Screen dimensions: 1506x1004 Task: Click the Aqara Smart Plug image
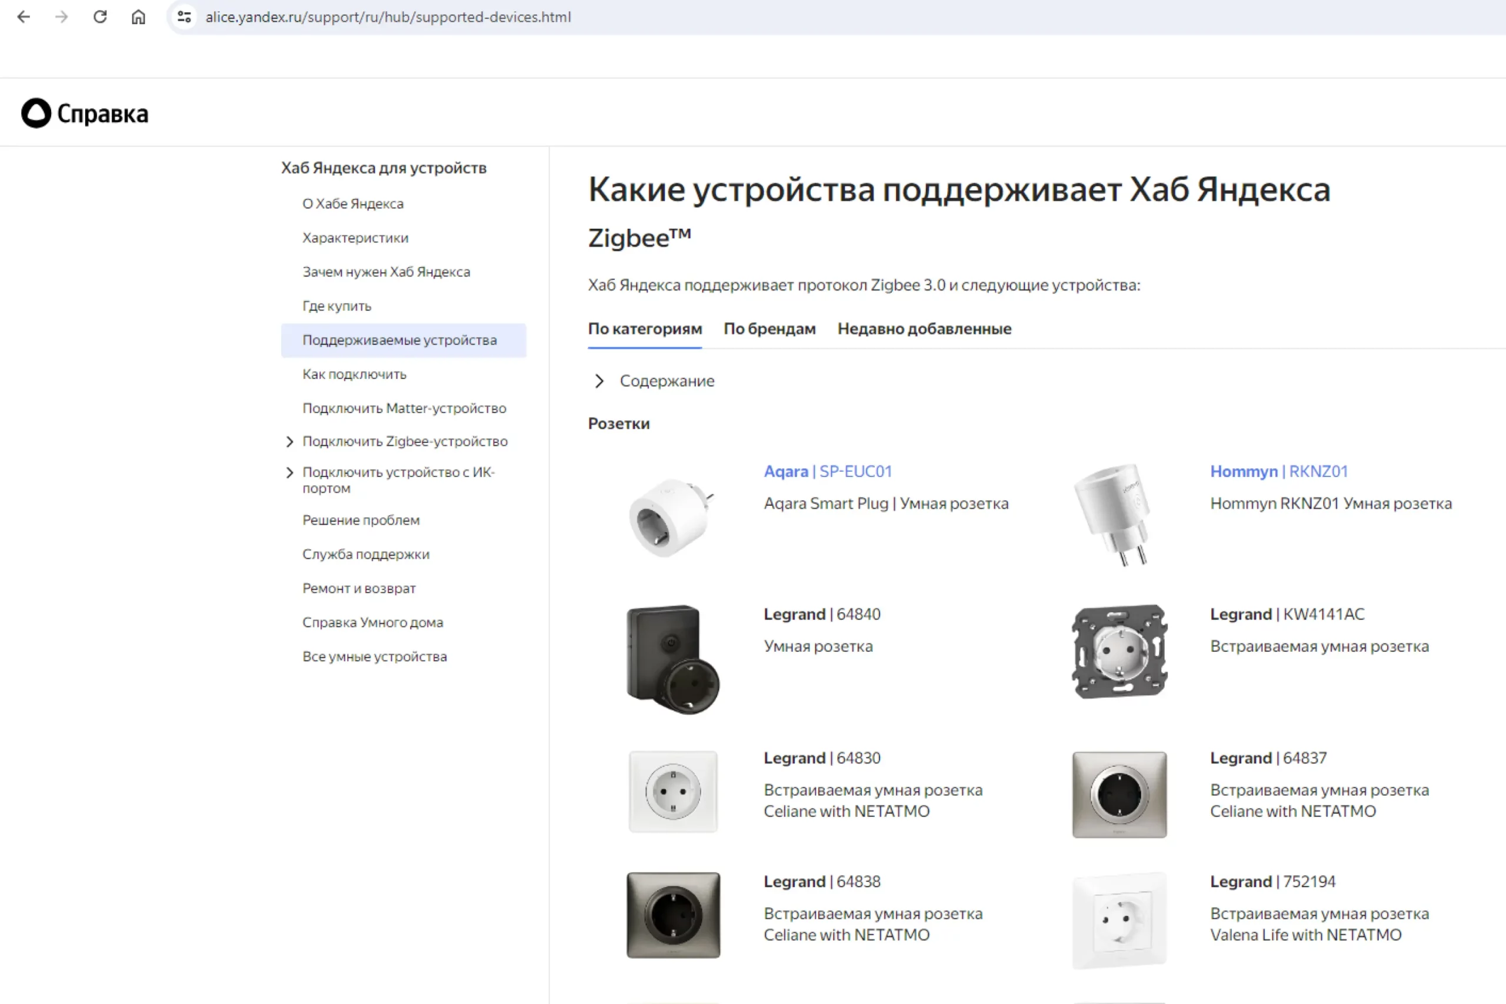click(x=672, y=517)
